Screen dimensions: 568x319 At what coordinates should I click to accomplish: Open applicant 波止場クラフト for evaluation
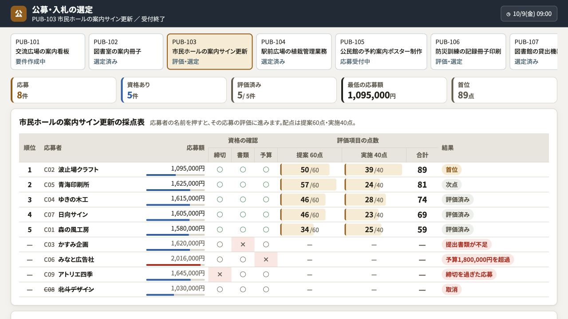pyautogui.click(x=78, y=170)
